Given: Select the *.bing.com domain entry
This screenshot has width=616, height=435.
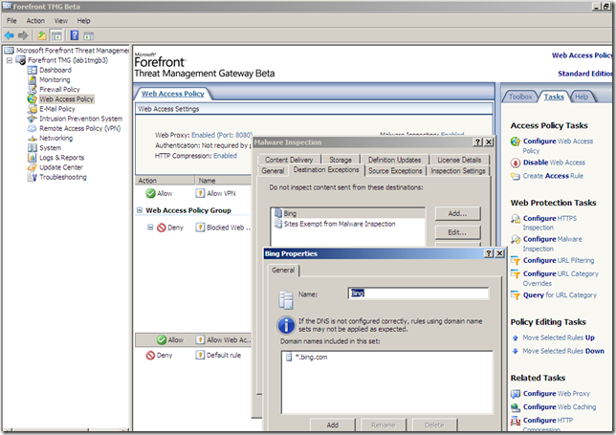Looking at the screenshot, I should click(x=311, y=357).
